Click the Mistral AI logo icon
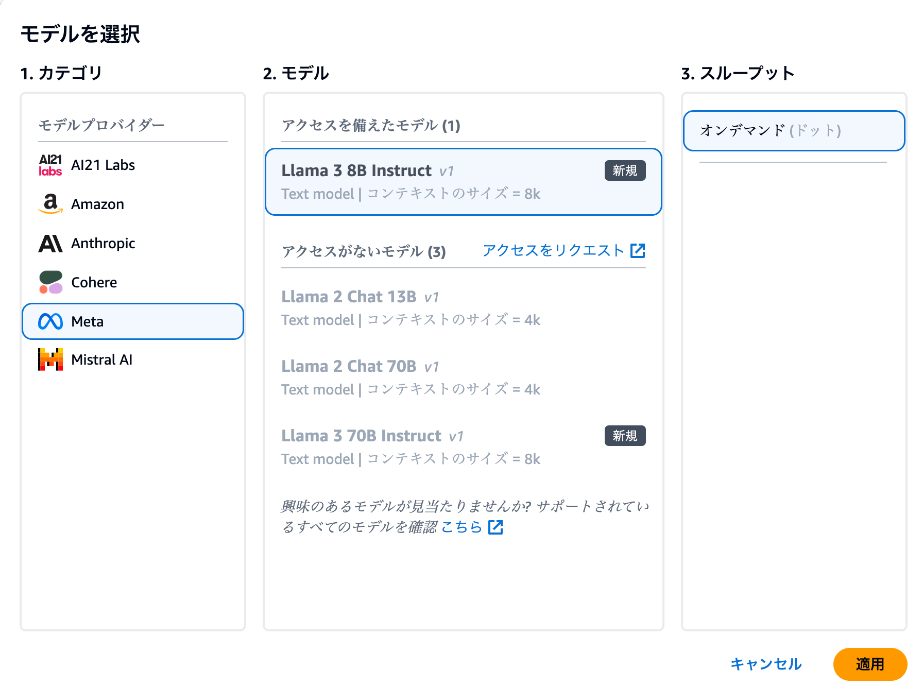The height and width of the screenshot is (687, 923). (50, 359)
